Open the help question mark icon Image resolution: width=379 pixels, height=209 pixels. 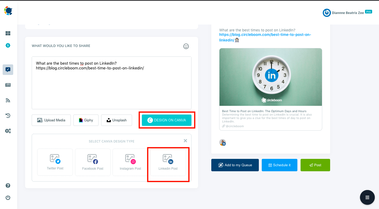8,186
